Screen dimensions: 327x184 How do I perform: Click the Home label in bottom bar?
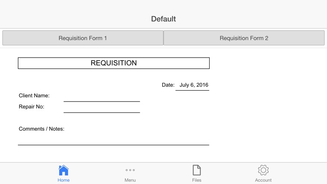coord(64,180)
